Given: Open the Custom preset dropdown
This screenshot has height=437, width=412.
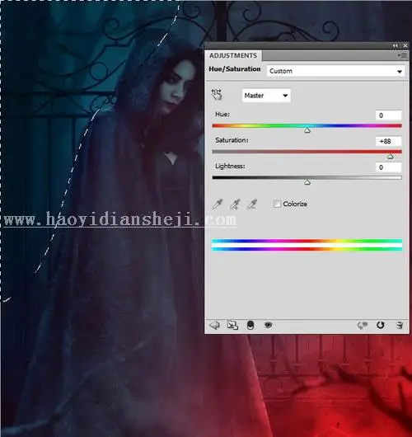Looking at the screenshot, I should pyautogui.click(x=335, y=71).
